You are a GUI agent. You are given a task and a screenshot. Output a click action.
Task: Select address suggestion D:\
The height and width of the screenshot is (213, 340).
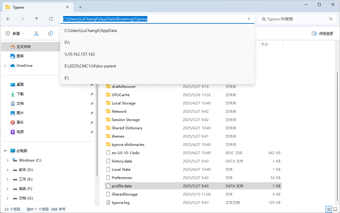point(157,43)
